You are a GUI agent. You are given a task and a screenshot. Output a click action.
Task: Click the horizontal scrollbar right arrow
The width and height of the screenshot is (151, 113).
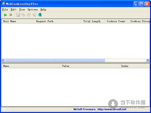click(x=148, y=60)
